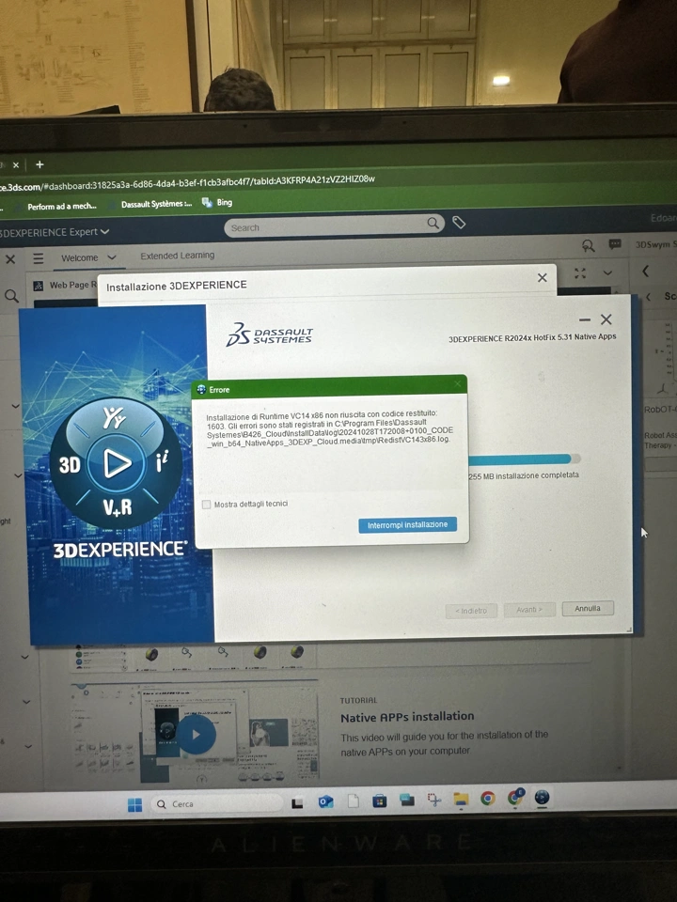Click the 3DSwym panel back arrow
This screenshot has height=902, width=677.
point(645,271)
